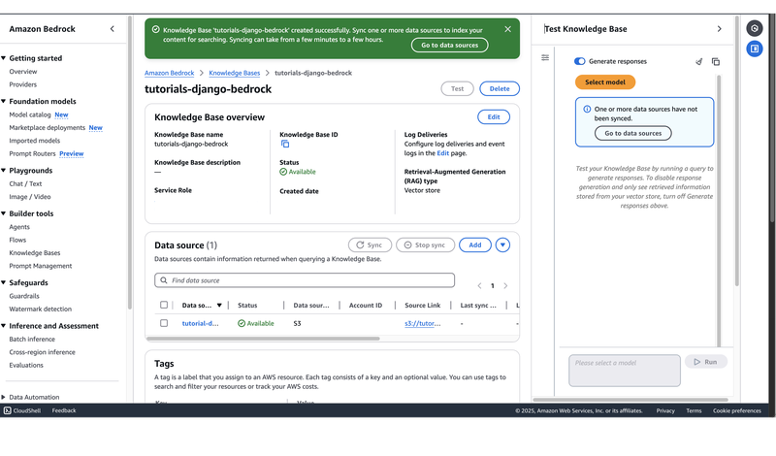Open Watermark detection in the sidebar
776x456 pixels.
[x=40, y=309]
